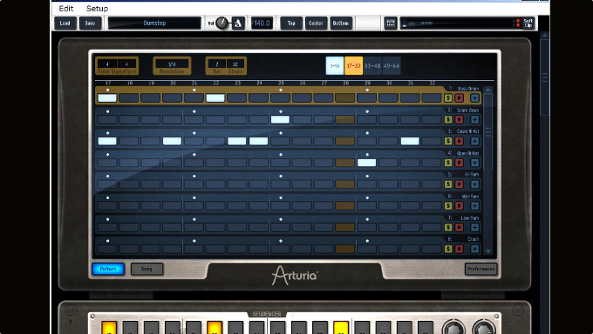Enable step 18 on Bass Drum row
The image size is (593, 334).
click(129, 98)
